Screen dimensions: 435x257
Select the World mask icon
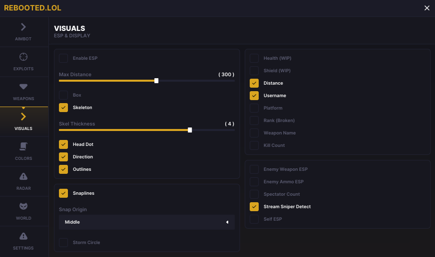point(23,206)
